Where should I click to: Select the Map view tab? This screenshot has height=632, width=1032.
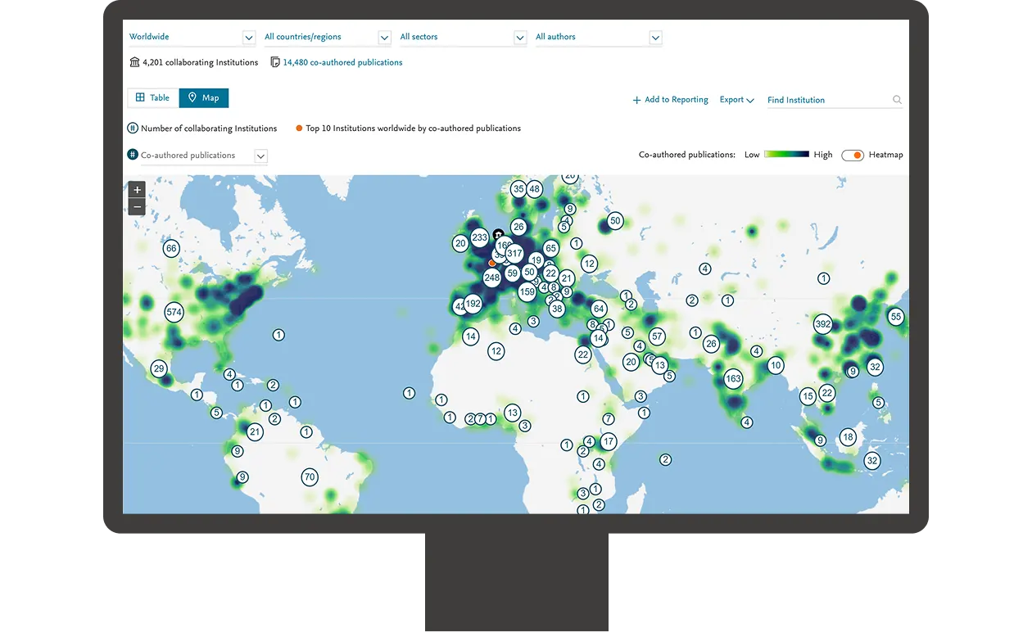pyautogui.click(x=204, y=97)
